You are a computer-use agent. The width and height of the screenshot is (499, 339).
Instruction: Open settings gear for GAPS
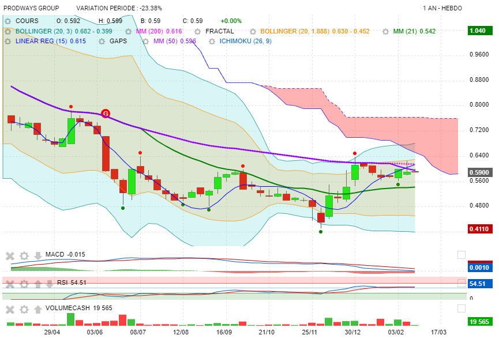tap(102, 42)
